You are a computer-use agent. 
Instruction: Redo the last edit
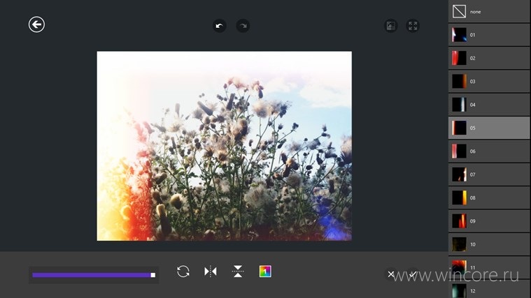pyautogui.click(x=243, y=26)
